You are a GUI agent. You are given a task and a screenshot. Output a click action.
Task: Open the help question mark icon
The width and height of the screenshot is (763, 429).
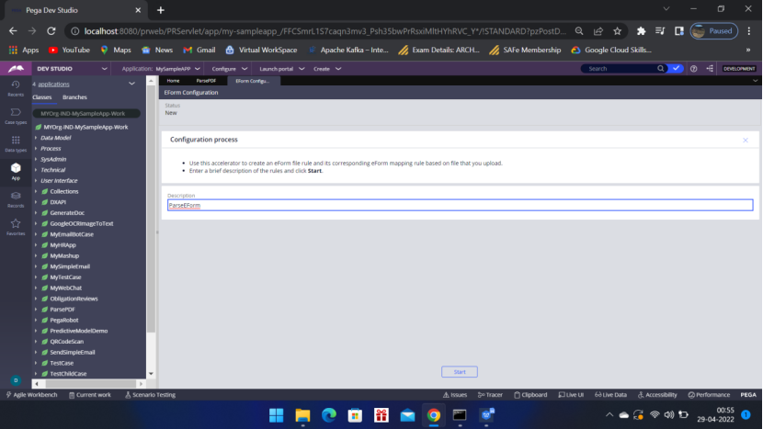click(x=693, y=69)
